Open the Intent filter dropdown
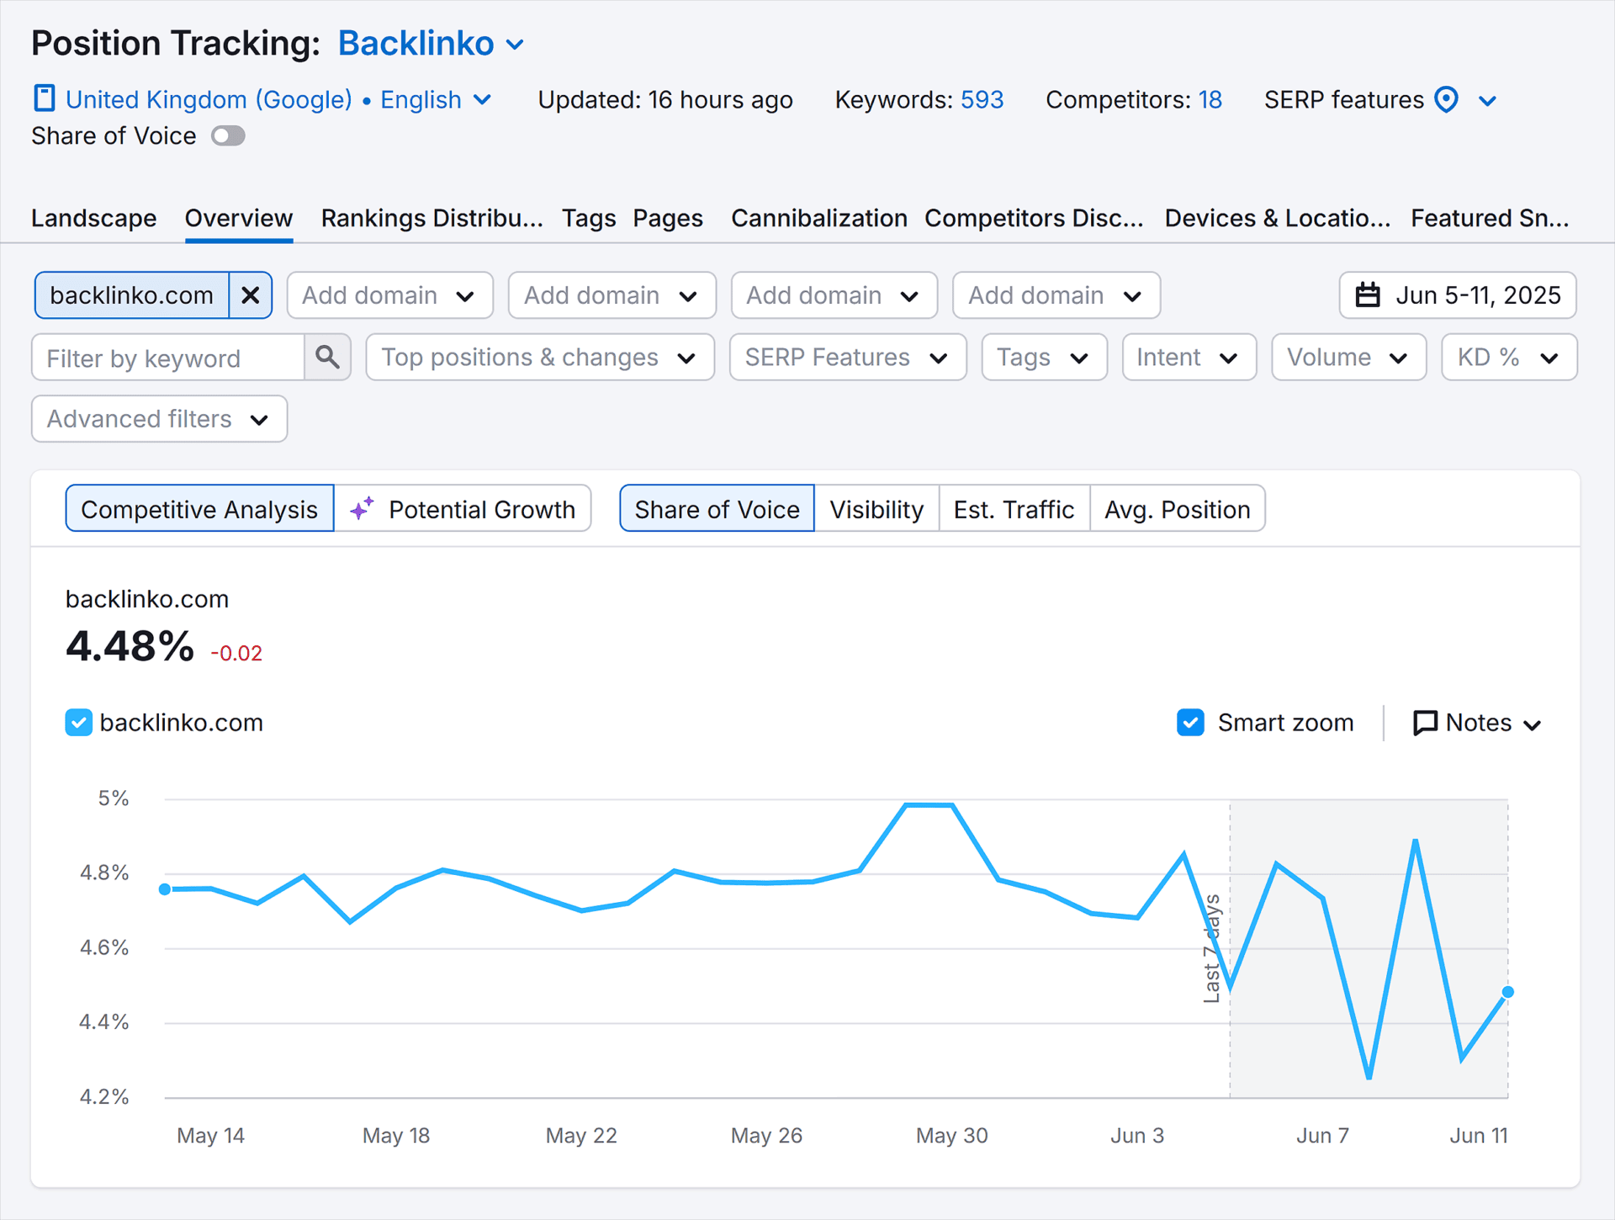This screenshot has height=1220, width=1615. (1188, 358)
